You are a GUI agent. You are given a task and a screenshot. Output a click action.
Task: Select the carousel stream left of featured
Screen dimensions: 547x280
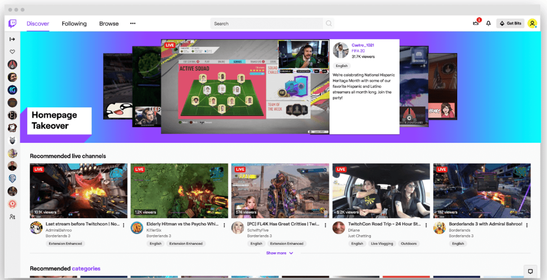tap(146, 87)
